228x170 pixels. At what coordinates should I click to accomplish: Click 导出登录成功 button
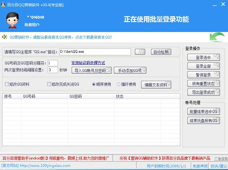(x=203, y=92)
